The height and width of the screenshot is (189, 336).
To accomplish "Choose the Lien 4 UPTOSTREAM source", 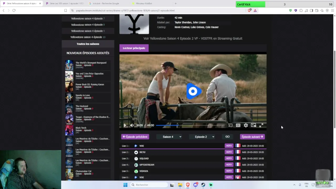I will [x=193, y=165].
